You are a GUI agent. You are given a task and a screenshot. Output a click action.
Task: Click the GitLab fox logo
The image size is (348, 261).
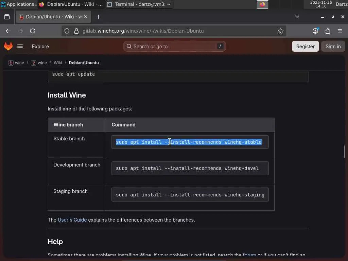[8, 46]
